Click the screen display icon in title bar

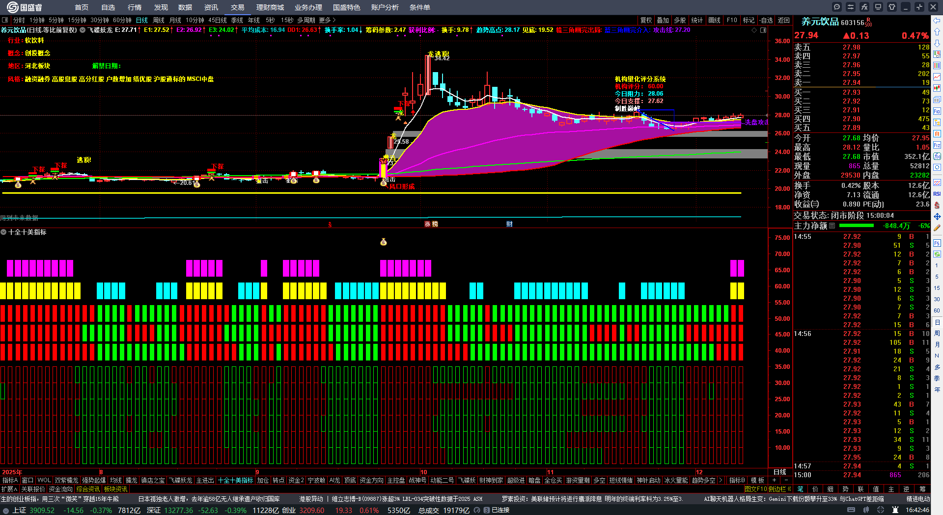pos(878,7)
